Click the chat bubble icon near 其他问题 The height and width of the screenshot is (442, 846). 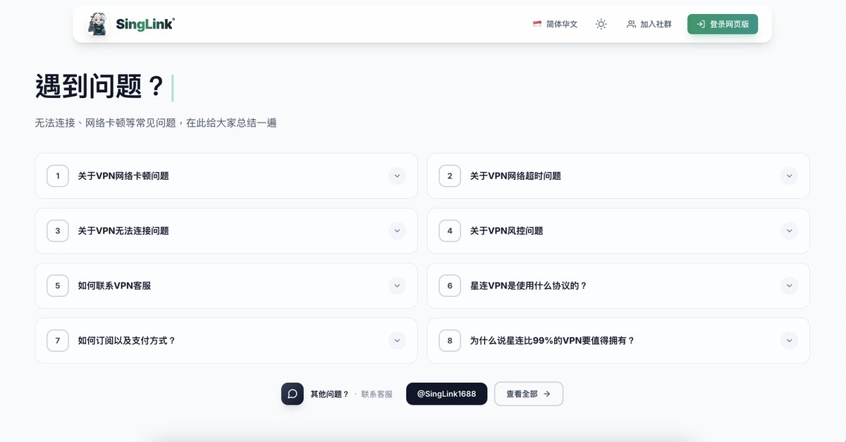coord(293,393)
